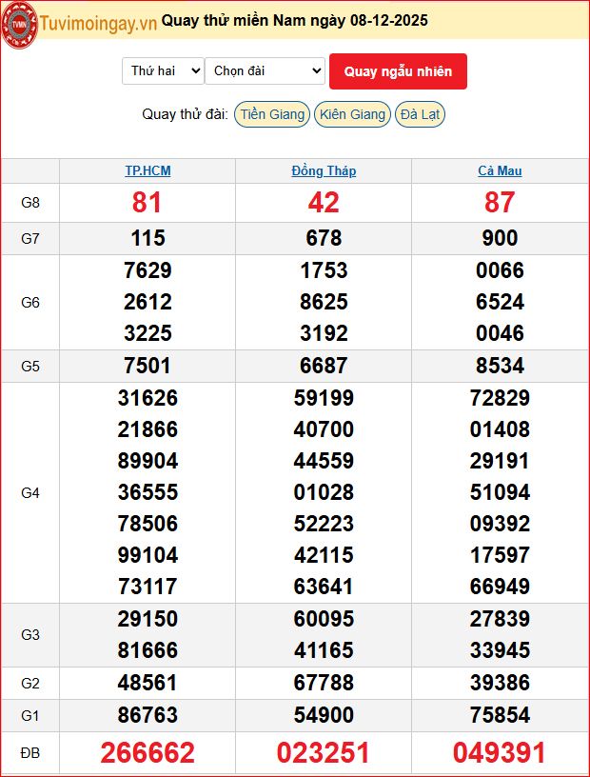This screenshot has height=777, width=590.
Task: Click the Tuvimoingay.vn site name text
Action: pos(98,23)
